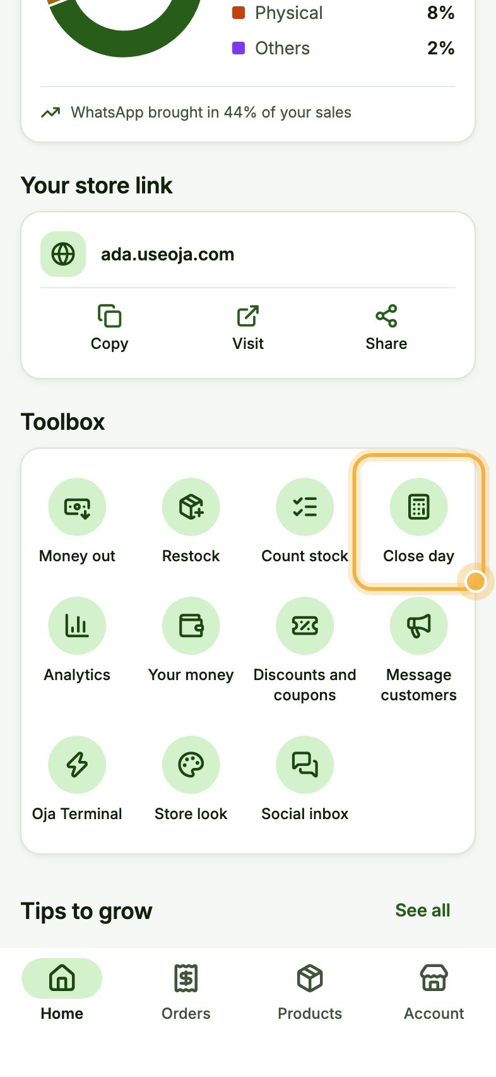
Task: See all tips to grow
Action: [x=423, y=910]
